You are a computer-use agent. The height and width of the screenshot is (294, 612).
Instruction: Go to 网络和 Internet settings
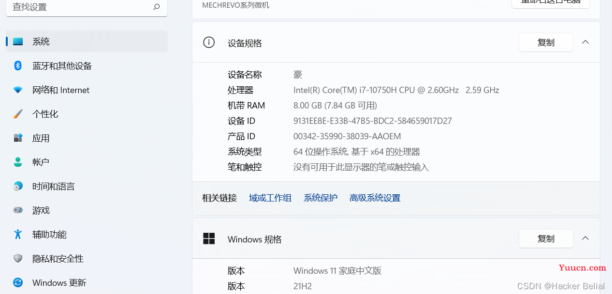[87, 90]
